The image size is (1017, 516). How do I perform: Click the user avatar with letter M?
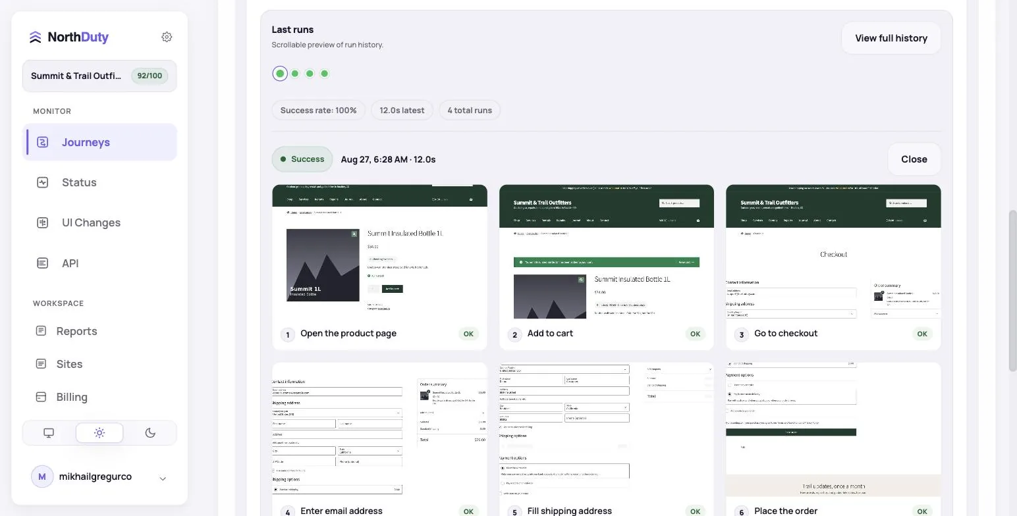click(x=42, y=477)
